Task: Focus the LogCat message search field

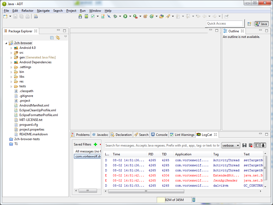Action: pyautogui.click(x=163, y=145)
